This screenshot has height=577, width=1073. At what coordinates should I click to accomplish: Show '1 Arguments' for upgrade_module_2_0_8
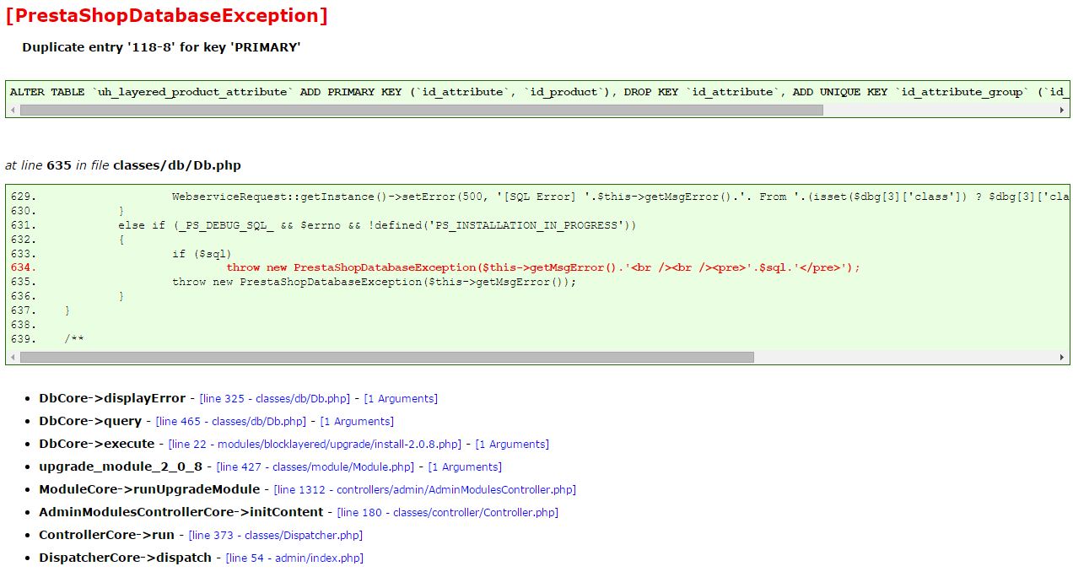point(465,467)
